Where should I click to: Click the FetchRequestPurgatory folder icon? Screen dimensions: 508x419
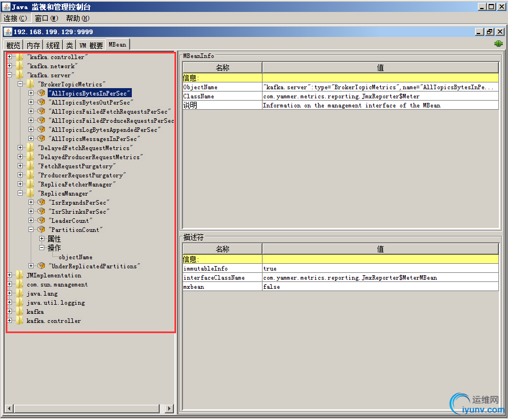coord(31,165)
